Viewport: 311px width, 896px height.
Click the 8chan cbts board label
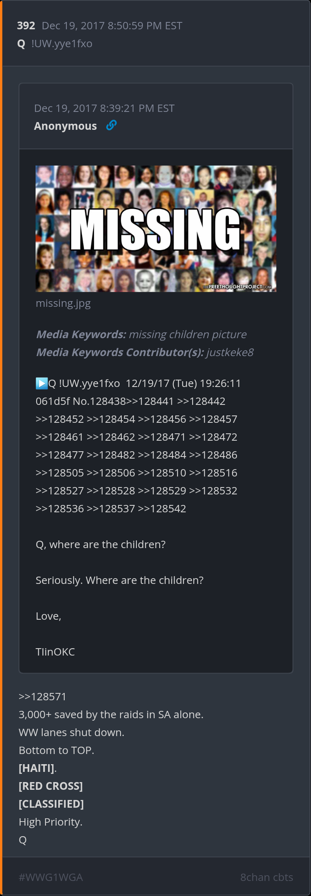point(267,877)
